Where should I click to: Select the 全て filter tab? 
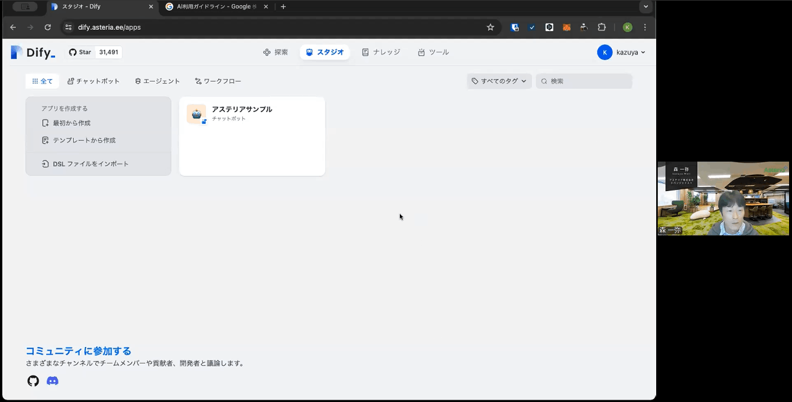[x=42, y=81]
